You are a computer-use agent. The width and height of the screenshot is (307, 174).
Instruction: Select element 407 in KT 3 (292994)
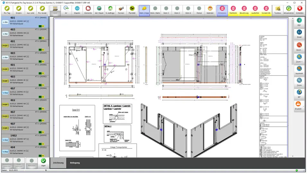(25, 92)
